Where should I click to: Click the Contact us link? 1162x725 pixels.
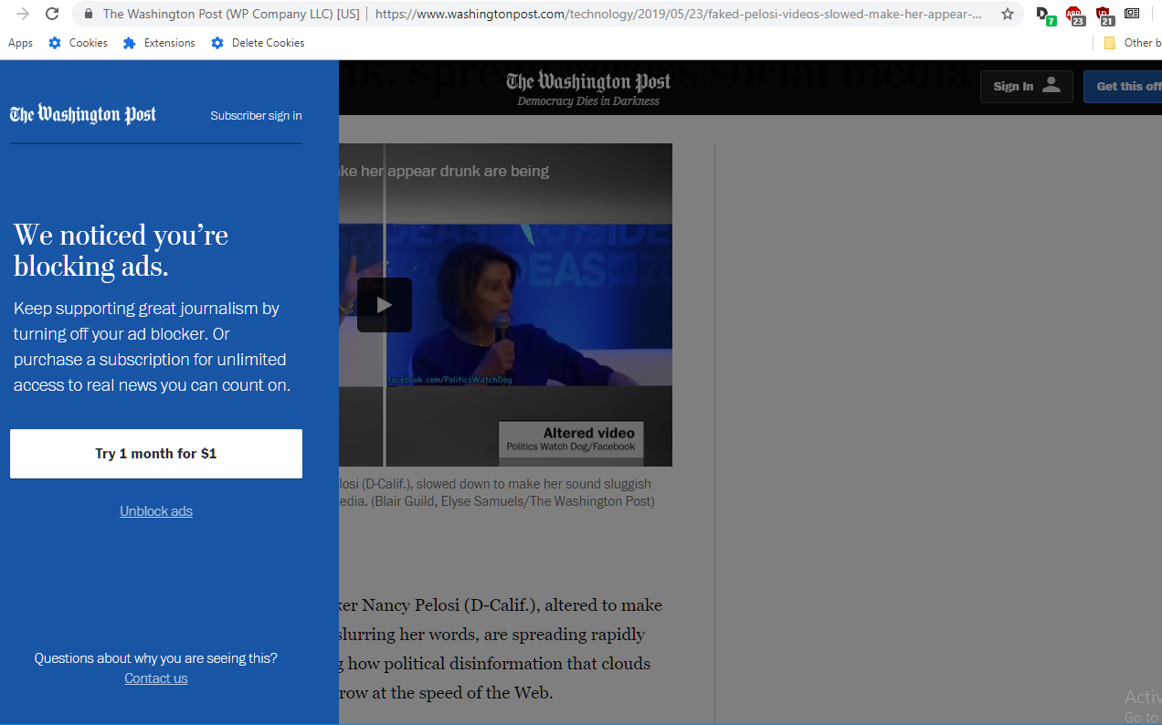(x=156, y=678)
